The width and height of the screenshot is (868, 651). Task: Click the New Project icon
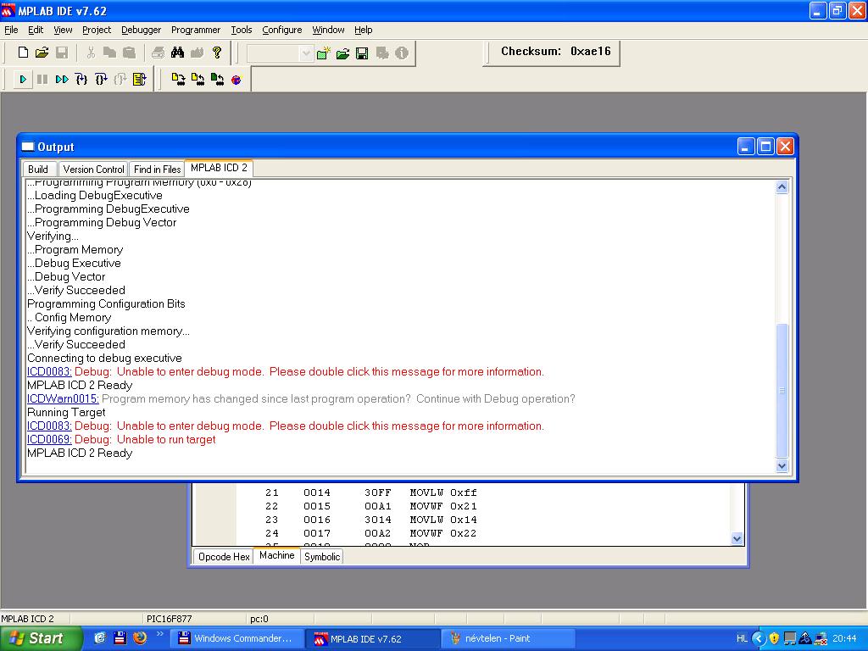tap(323, 53)
